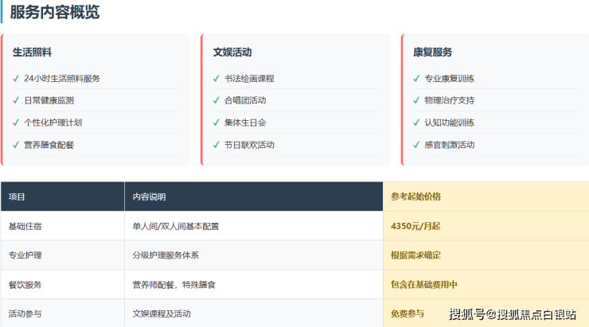
Task: Select the 基础住宿 table row label
Action: tap(25, 226)
